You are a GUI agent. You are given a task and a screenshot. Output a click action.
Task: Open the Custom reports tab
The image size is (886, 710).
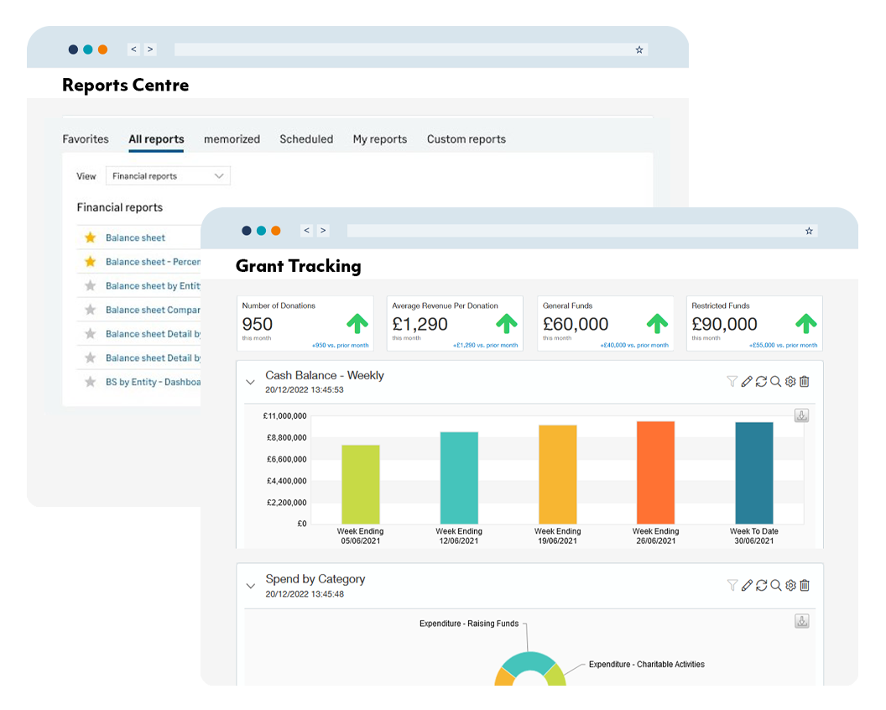point(466,139)
